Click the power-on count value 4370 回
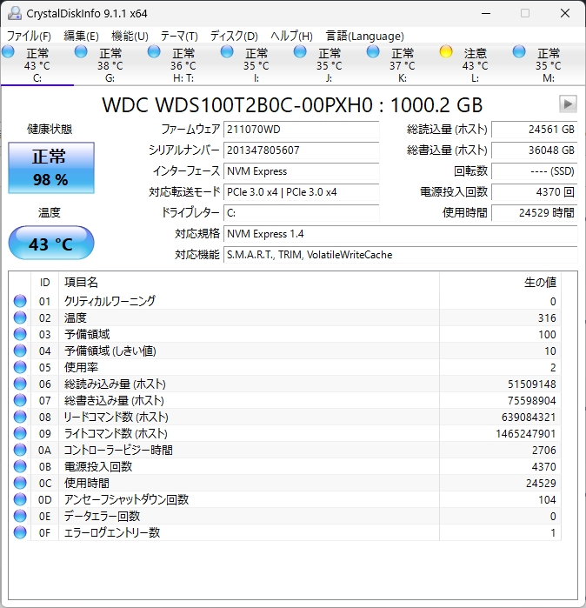The image size is (586, 608). point(535,192)
